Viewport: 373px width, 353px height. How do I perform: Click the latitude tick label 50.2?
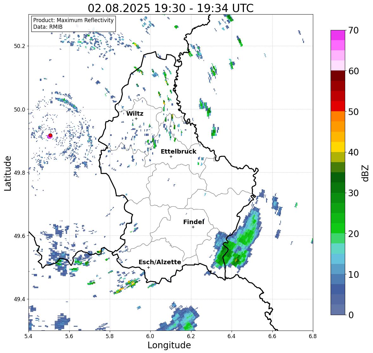(x=20, y=46)
